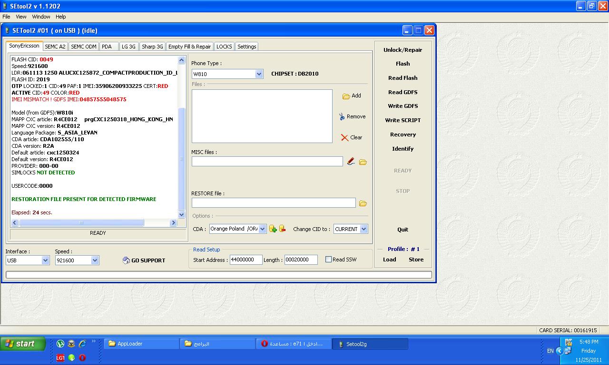Switch to the LOCKS tab

(224, 47)
